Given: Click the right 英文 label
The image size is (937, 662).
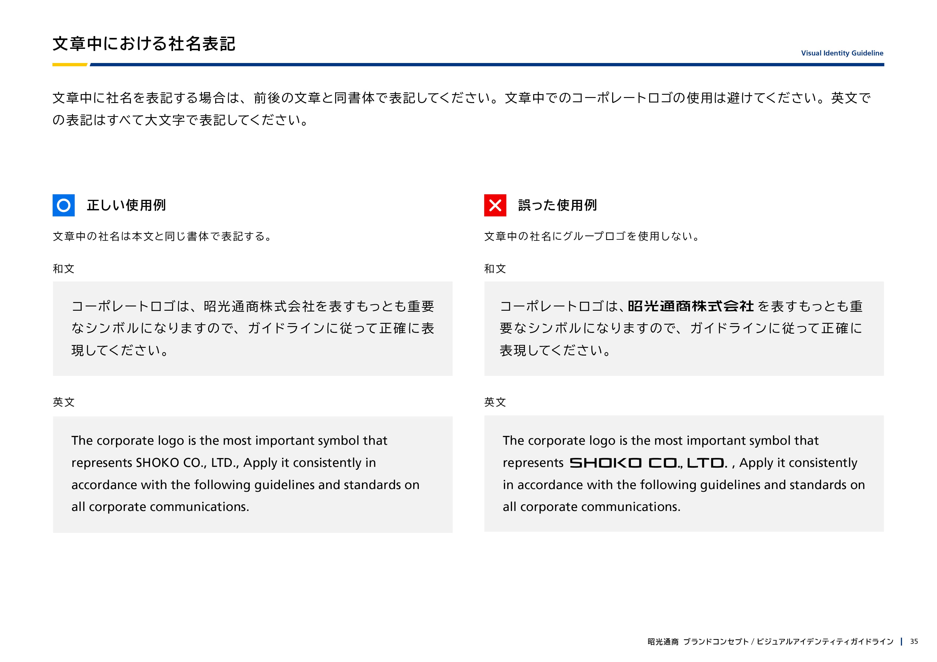Looking at the screenshot, I should [495, 402].
